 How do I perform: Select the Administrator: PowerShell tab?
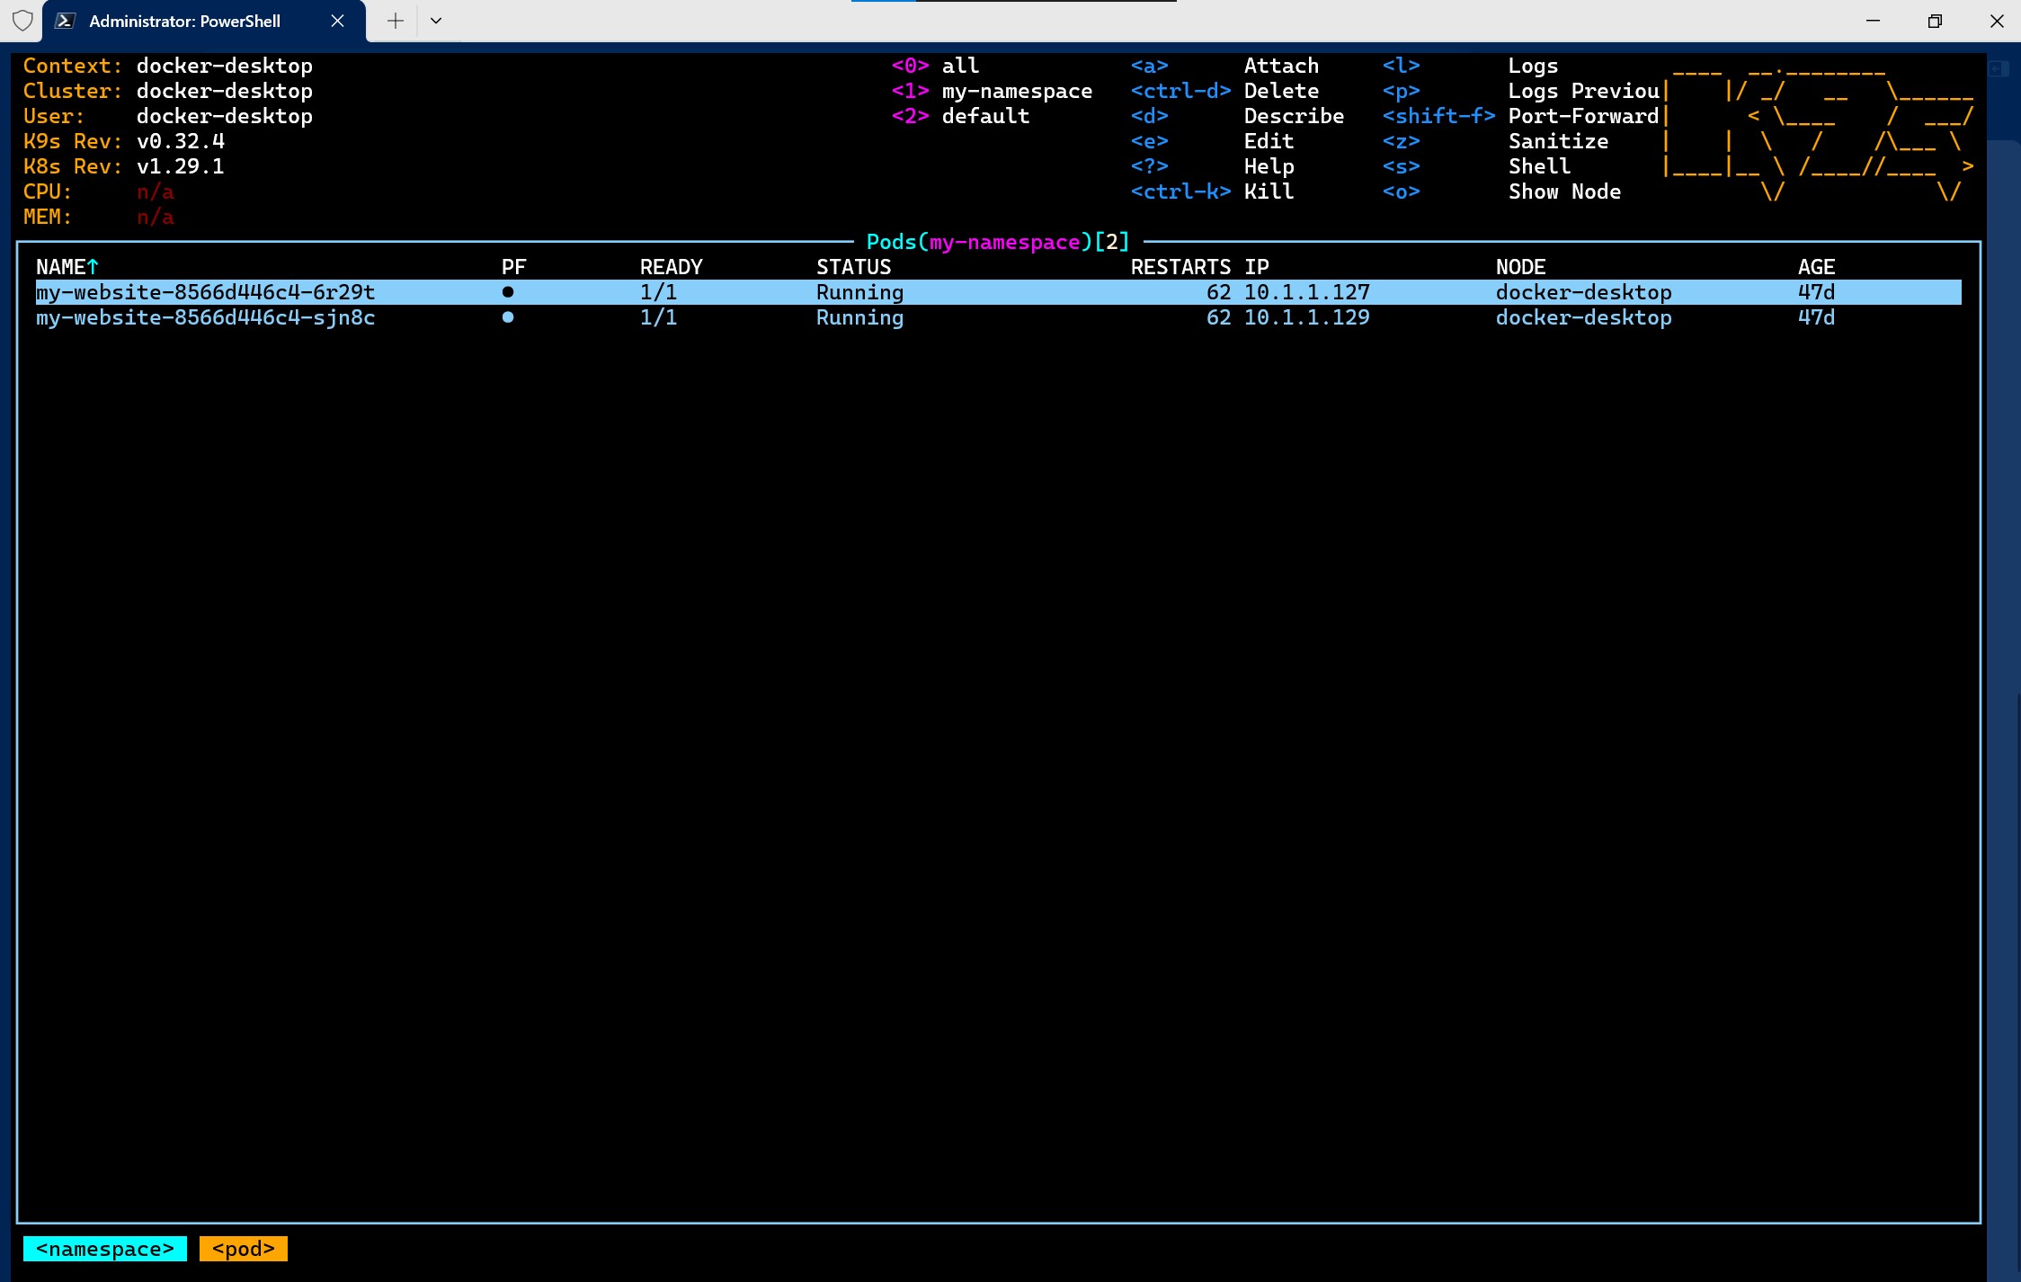click(184, 21)
